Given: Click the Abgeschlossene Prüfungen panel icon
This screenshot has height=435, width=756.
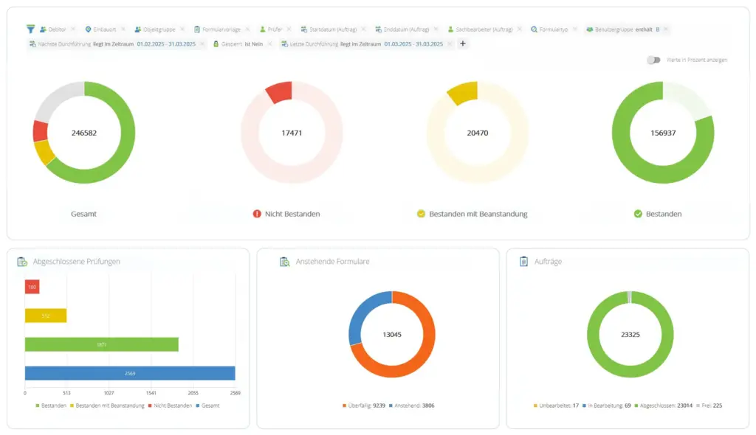Looking at the screenshot, I should (22, 261).
